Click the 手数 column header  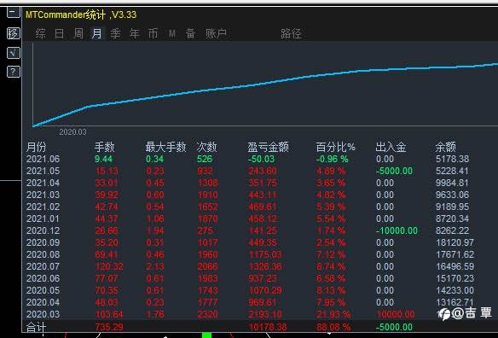click(x=104, y=147)
